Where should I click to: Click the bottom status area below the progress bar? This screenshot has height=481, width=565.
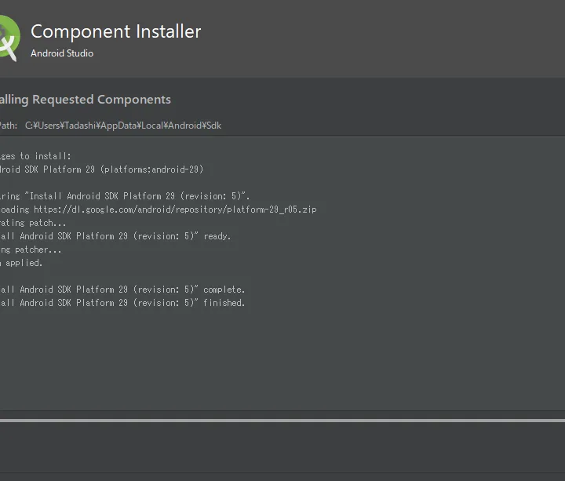tap(282, 446)
